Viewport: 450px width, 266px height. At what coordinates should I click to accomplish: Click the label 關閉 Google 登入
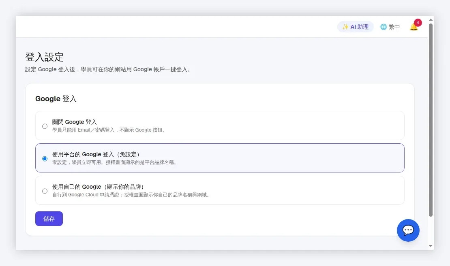[x=74, y=122]
